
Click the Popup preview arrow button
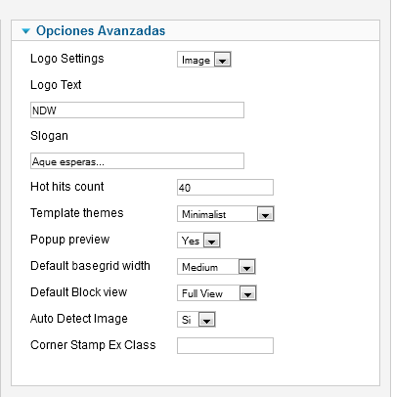[212, 241]
